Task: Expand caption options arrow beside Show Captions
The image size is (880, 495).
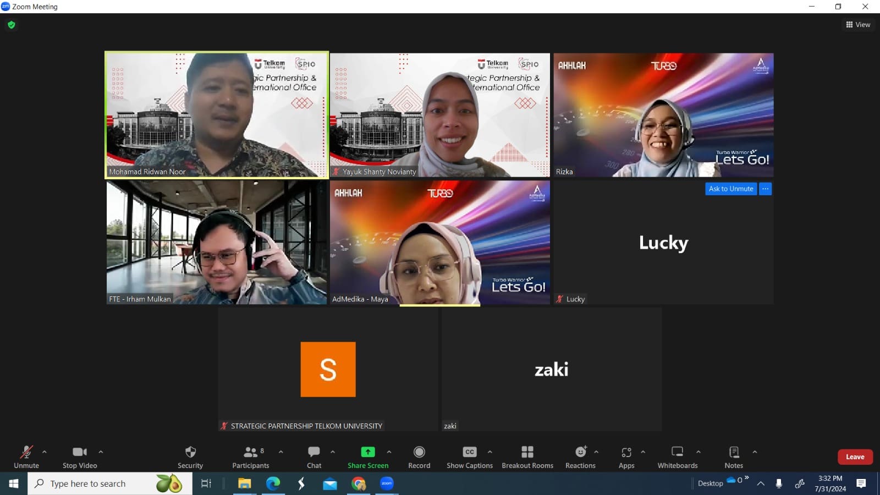Action: click(x=490, y=452)
